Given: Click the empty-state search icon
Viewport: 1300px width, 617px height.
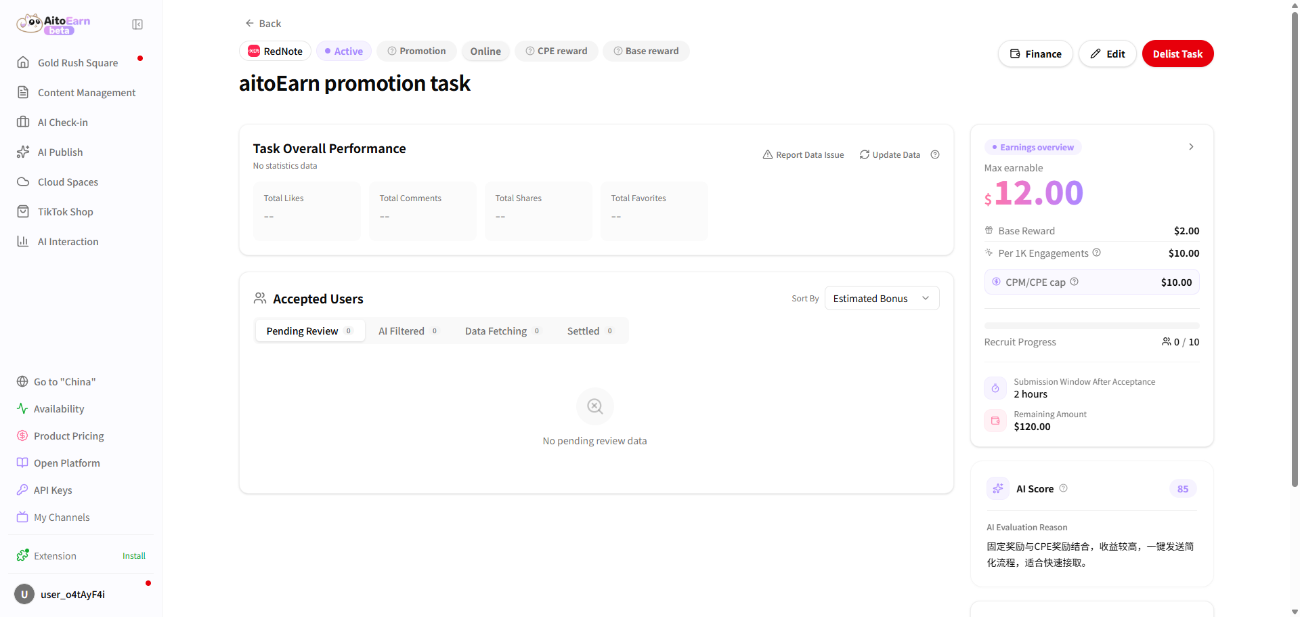Looking at the screenshot, I should 595,406.
